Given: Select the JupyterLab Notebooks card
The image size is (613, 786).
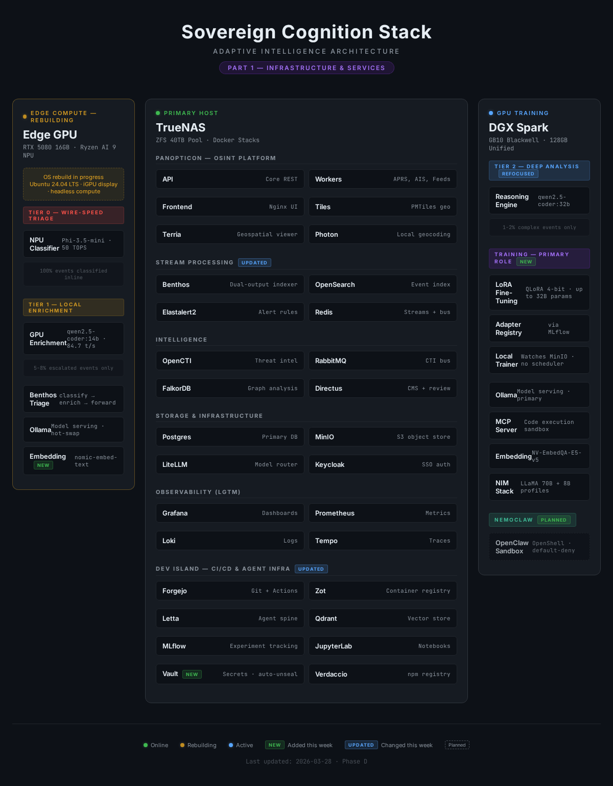Looking at the screenshot, I should (x=383, y=646).
